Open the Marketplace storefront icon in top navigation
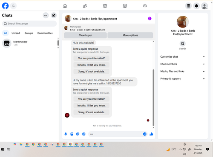Screen dimensions: 213x157 click(125, 6)
